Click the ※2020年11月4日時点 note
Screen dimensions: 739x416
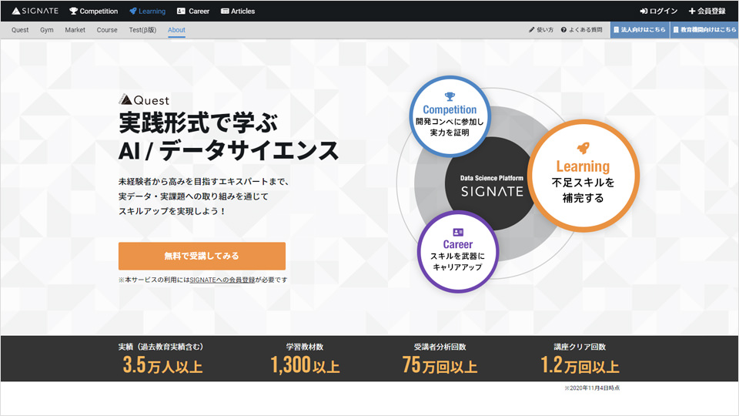click(592, 387)
